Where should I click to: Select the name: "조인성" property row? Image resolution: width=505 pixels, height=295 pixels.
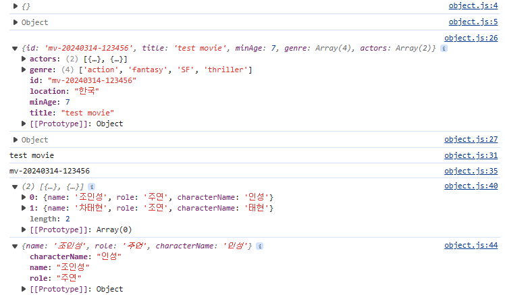pos(59,267)
